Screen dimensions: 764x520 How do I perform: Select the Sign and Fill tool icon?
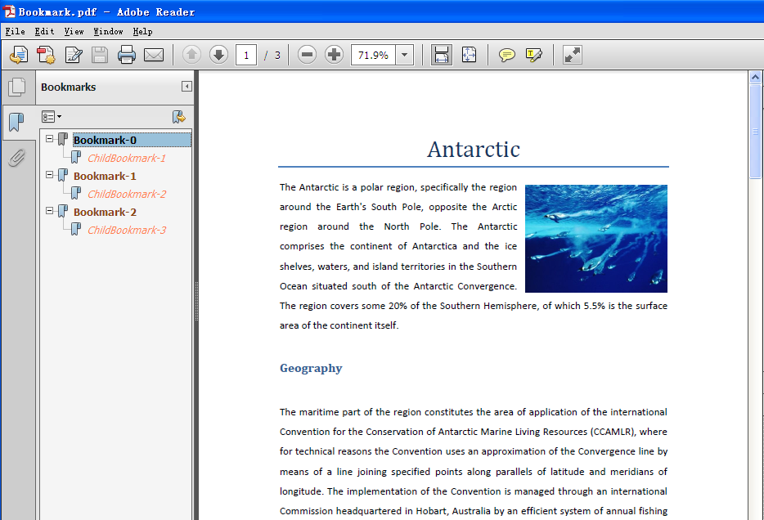pyautogui.click(x=533, y=54)
